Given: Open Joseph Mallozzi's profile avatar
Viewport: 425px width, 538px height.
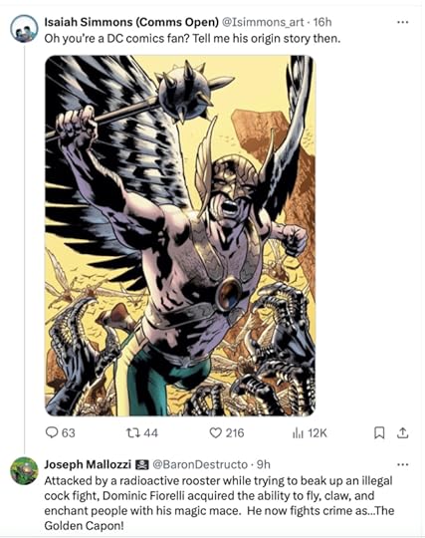Looking at the screenshot, I should [x=24, y=470].
